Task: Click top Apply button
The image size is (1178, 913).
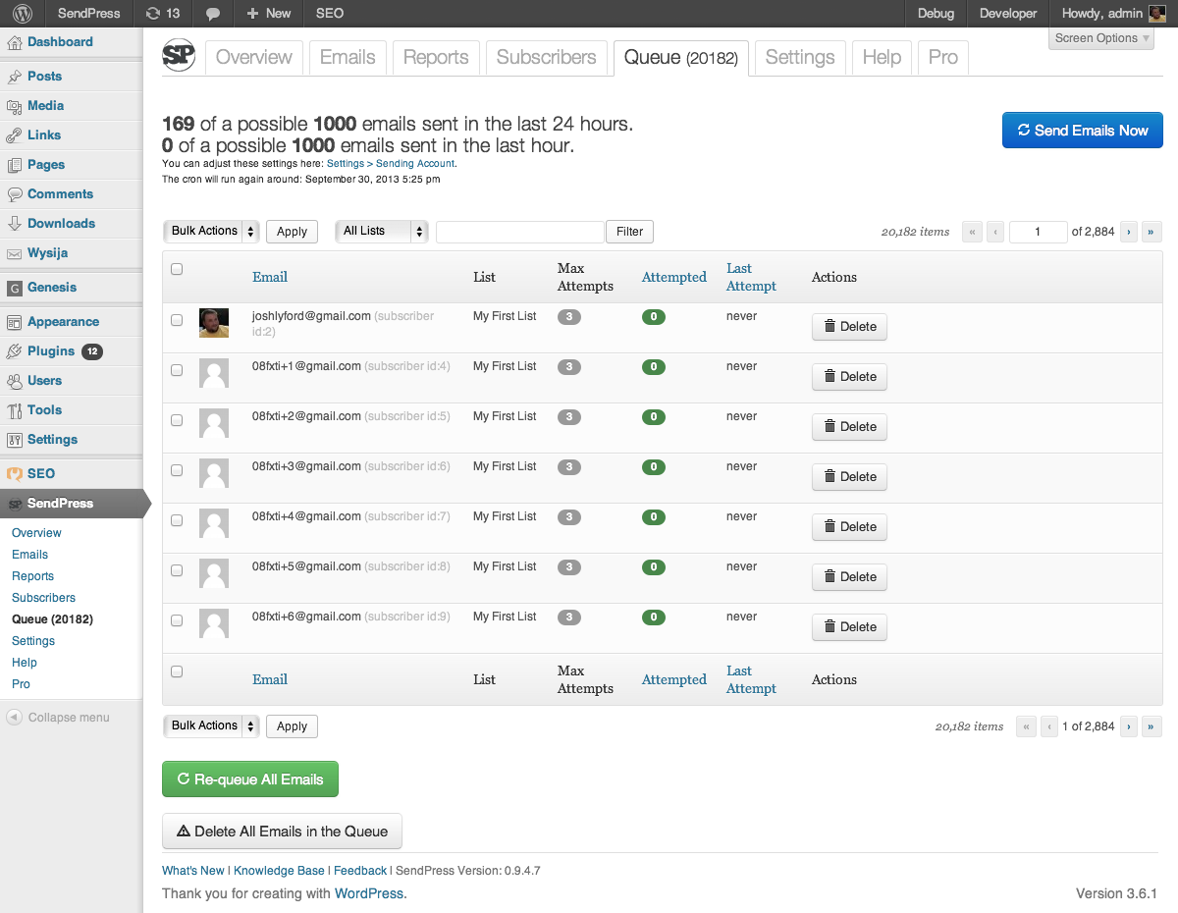Action: (292, 232)
